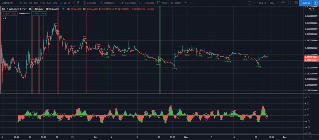Click Compare to add a symbol
This screenshot has height=140, width=319.
89,3
